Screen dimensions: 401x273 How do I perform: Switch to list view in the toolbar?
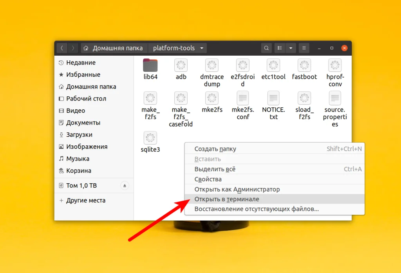(x=280, y=47)
